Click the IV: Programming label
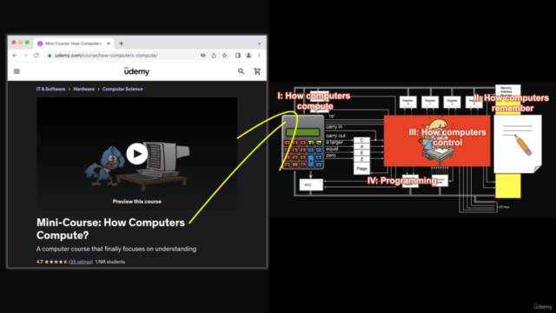 (402, 181)
